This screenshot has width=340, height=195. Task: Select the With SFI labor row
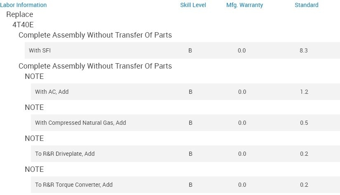point(40,50)
